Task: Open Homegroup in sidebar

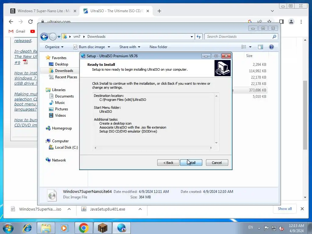Action: (62, 128)
